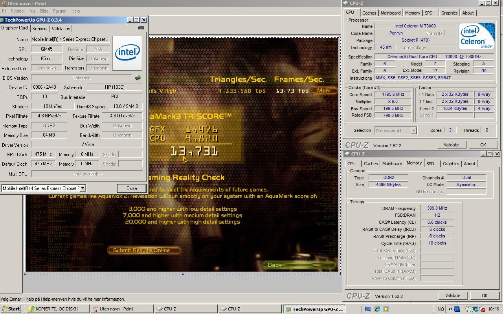The height and width of the screenshot is (314, 503).
Task: Click the GPU-Z screenshot camera icon
Action: click(x=141, y=28)
